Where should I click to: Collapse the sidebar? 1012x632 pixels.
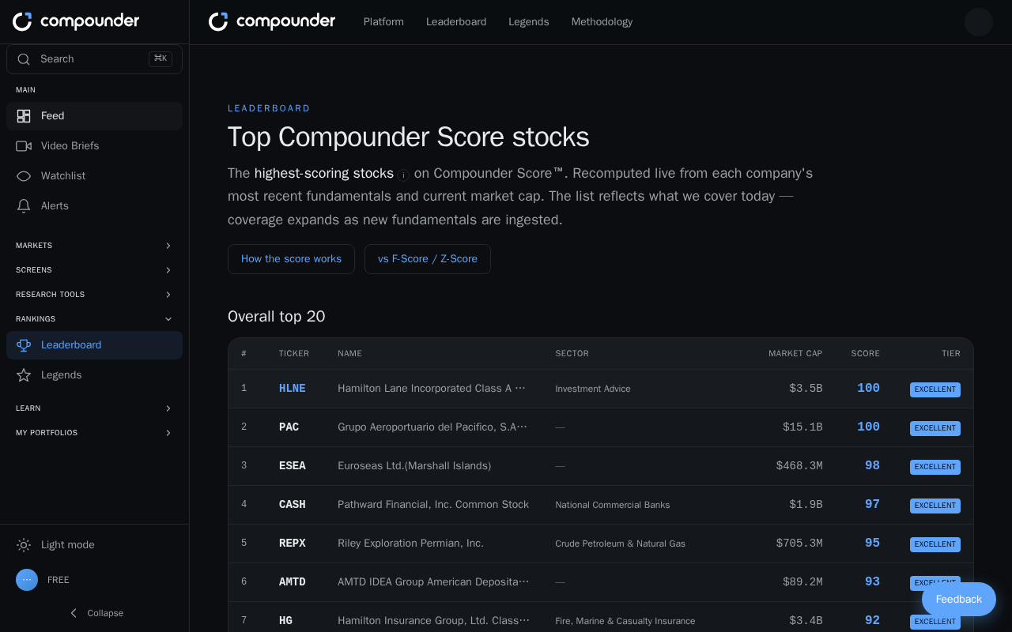[95, 613]
